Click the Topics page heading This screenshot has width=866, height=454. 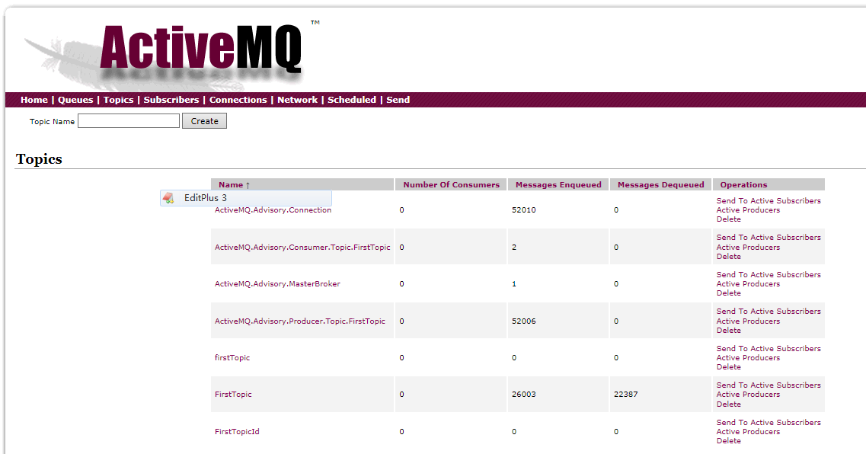pos(39,159)
